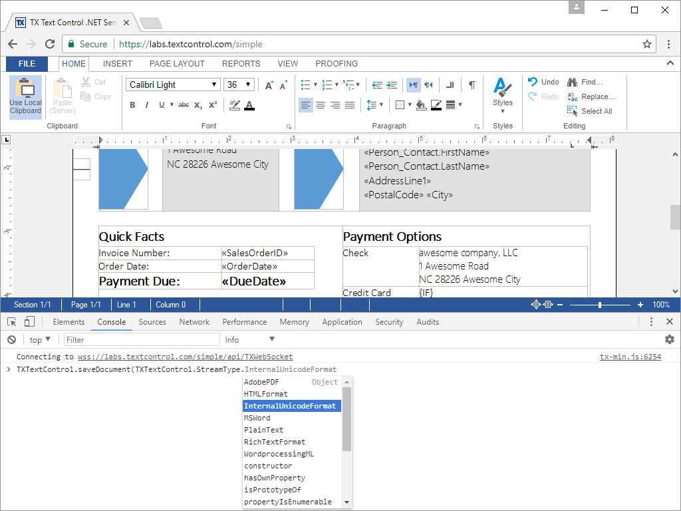Apply superscript formatting
The height and width of the screenshot is (511, 681).
213,105
